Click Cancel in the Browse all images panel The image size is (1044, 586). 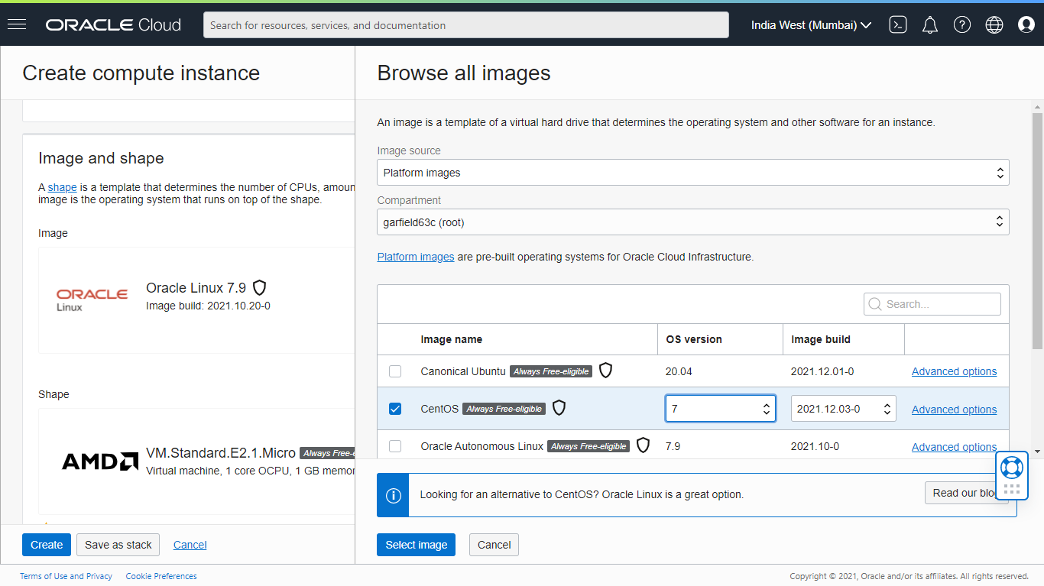point(494,545)
